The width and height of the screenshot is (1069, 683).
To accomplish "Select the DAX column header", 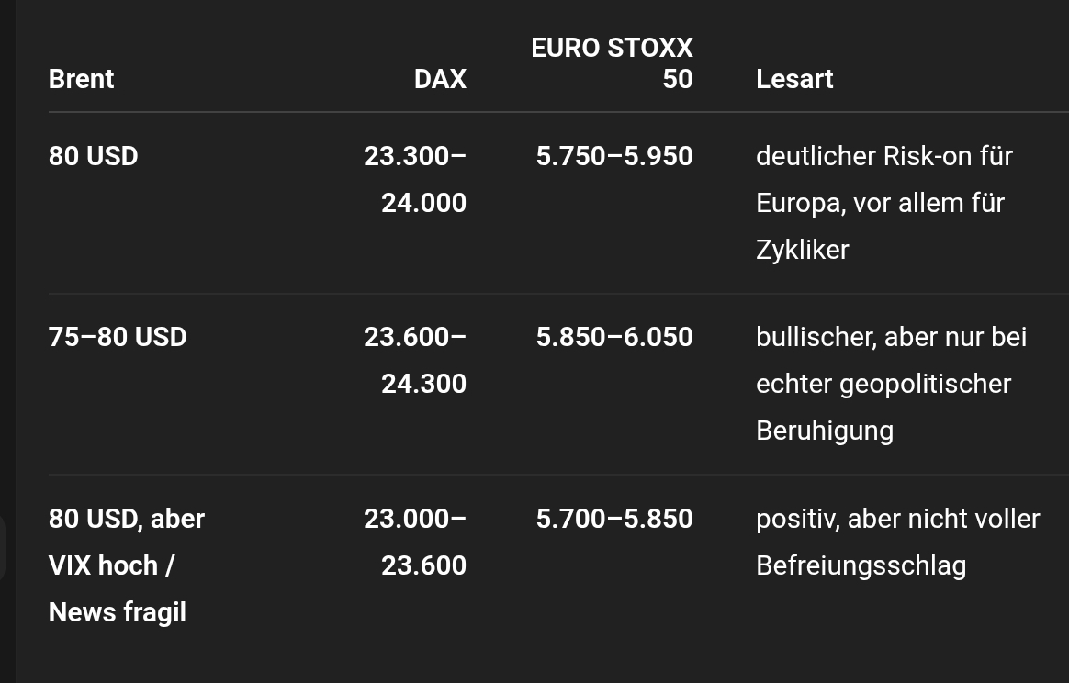I will [440, 79].
